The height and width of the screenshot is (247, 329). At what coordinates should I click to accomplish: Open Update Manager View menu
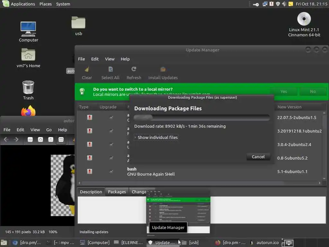[110, 59]
